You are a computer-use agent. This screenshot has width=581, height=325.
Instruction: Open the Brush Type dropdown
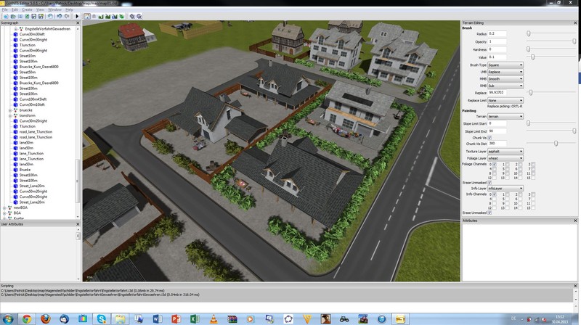(x=505, y=65)
